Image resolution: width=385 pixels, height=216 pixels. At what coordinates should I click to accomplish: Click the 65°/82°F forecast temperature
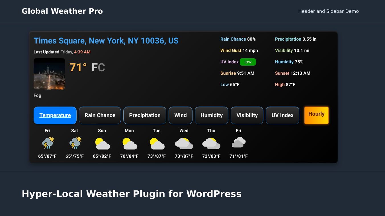(x=102, y=156)
